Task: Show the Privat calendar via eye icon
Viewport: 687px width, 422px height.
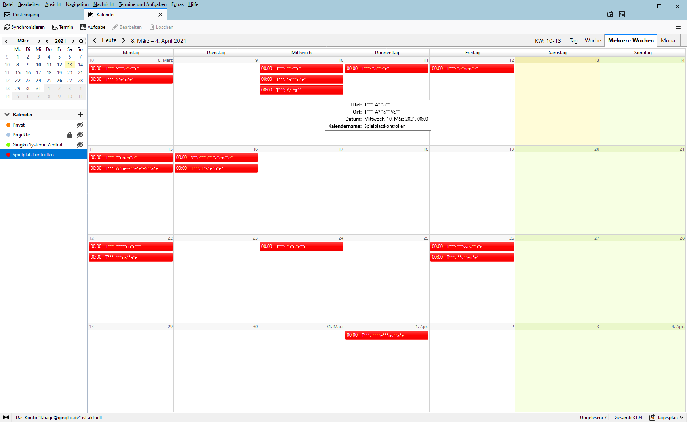Action: pos(80,125)
